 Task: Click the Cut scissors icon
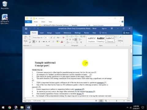pyautogui.click(x=30, y=36)
